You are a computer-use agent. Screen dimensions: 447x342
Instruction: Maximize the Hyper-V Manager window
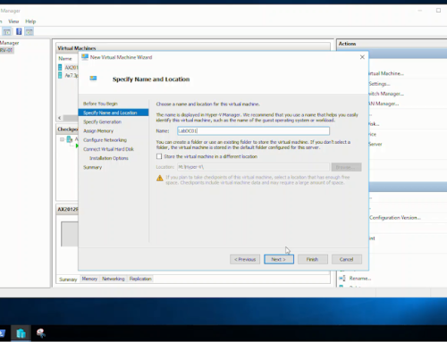coord(438,11)
